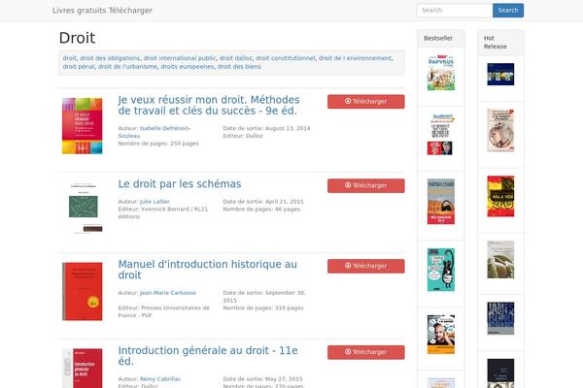Click cover of 'Le droit par les schémas'
583x388 pixels.
pyautogui.click(x=84, y=208)
